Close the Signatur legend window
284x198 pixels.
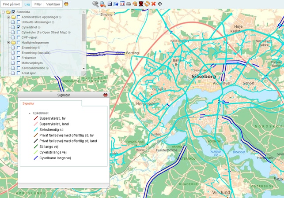click(105, 95)
